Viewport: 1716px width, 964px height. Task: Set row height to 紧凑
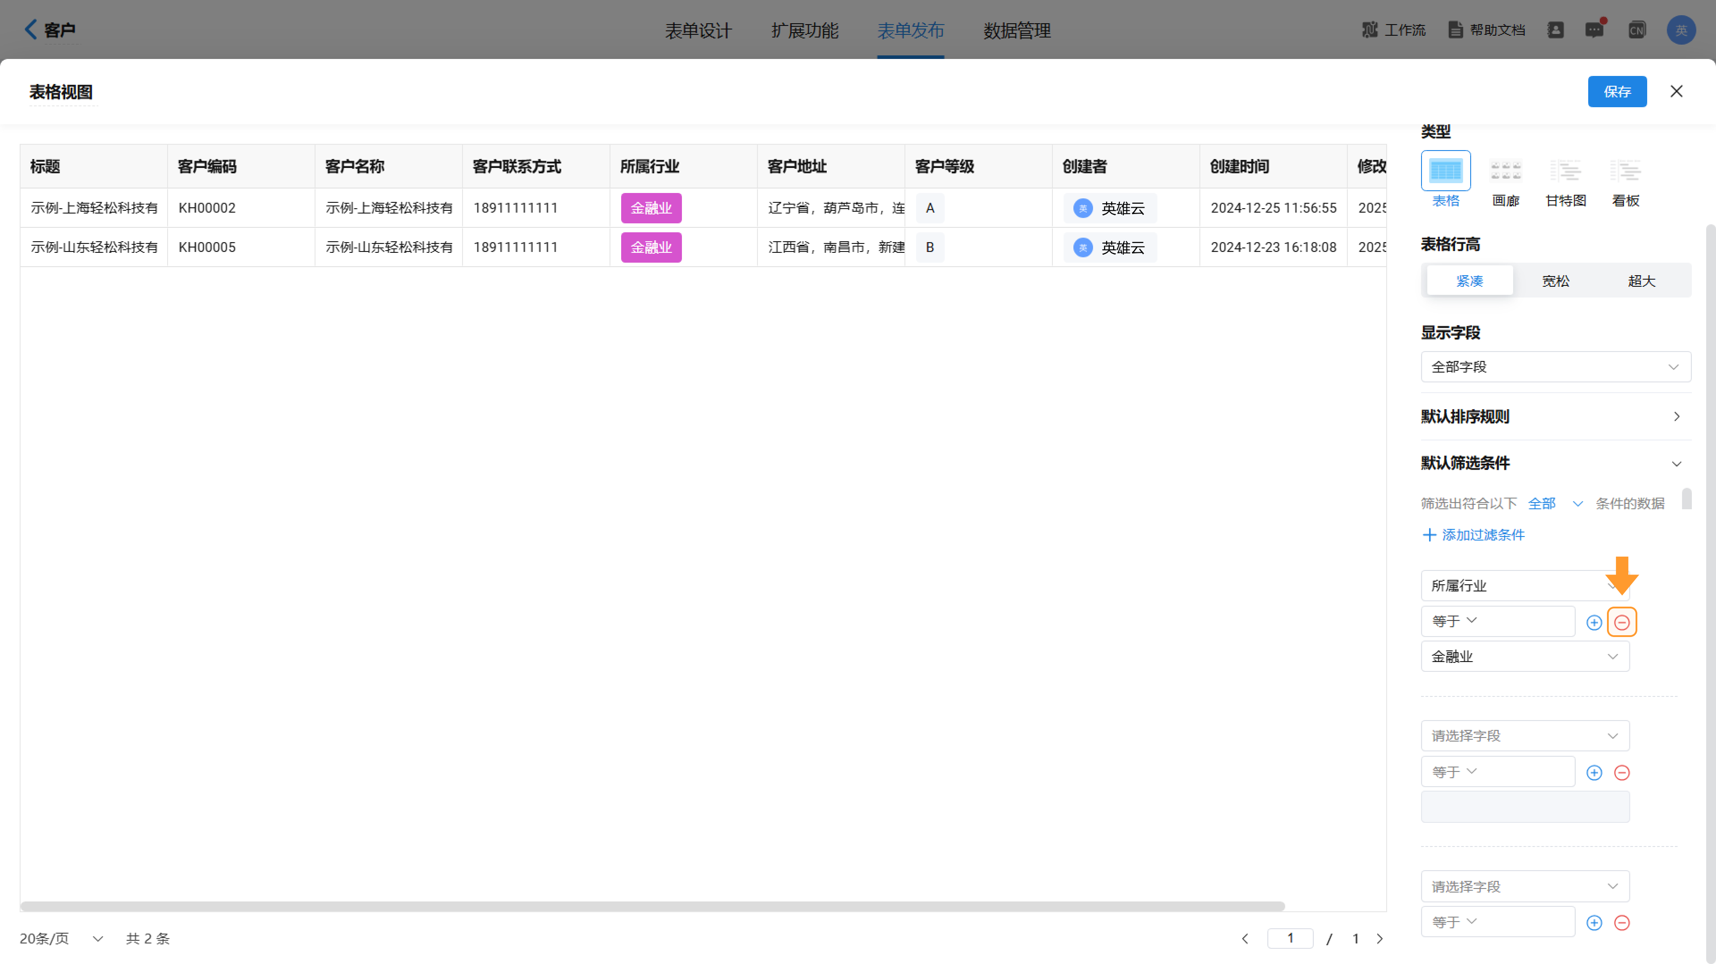1469,281
